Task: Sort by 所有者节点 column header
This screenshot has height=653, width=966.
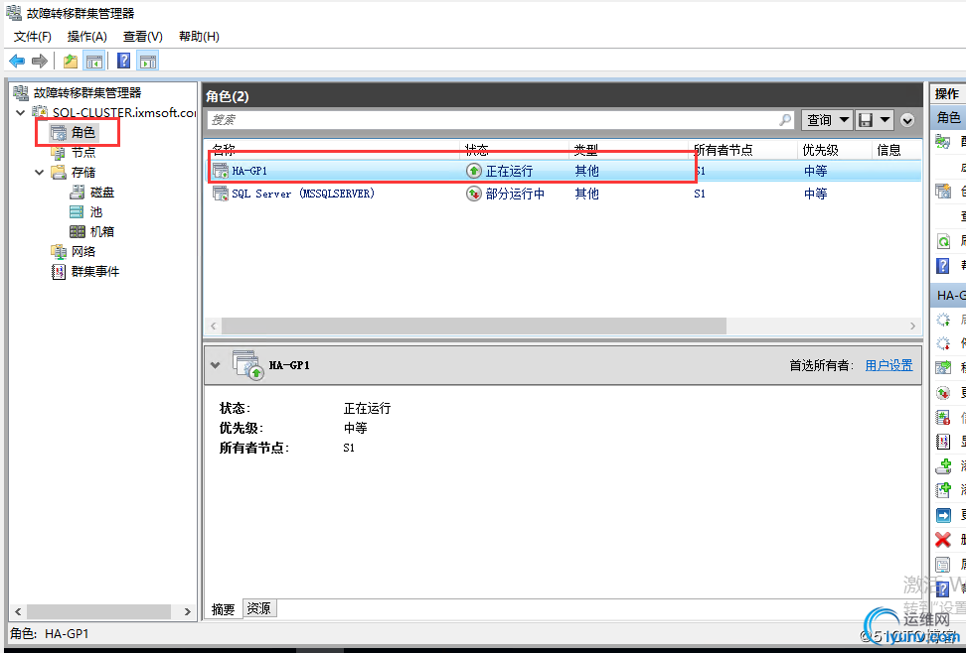Action: (742, 150)
